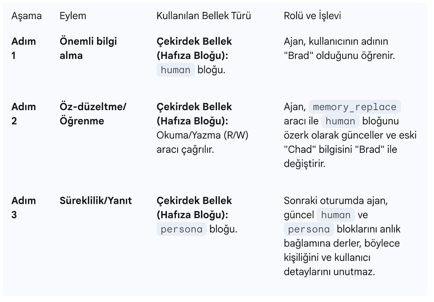Select the Adım 3 row label

click(x=24, y=208)
